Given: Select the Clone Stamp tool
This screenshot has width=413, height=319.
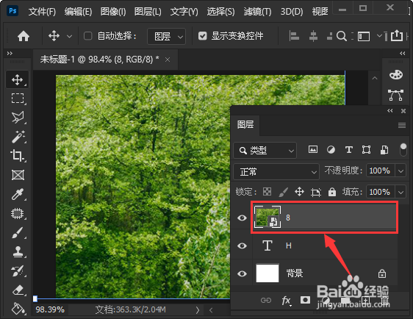Looking at the screenshot, I should click(18, 252).
